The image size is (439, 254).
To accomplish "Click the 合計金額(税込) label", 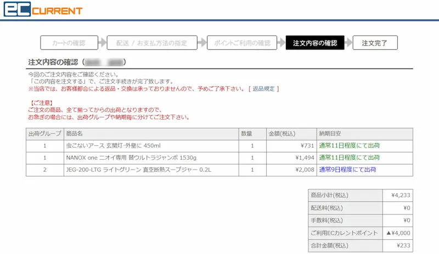I will coord(330,246).
